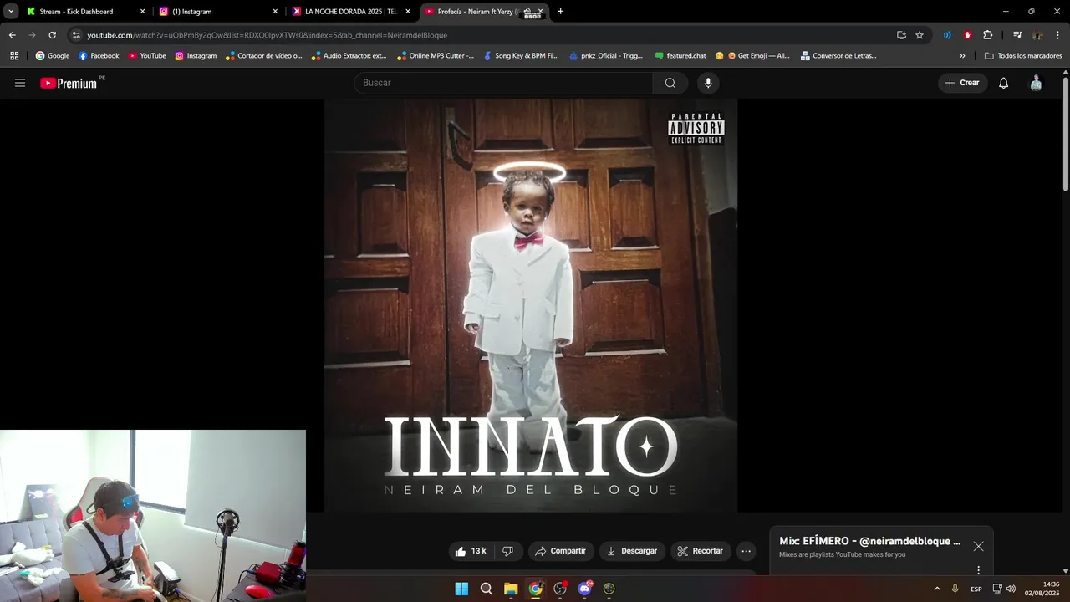Open the YouTube guide hamburger menu
This screenshot has height=602, width=1070.
pyautogui.click(x=20, y=83)
